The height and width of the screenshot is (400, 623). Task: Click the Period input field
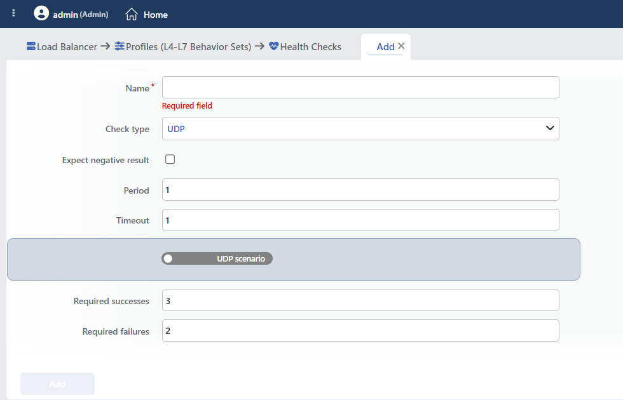(x=360, y=190)
